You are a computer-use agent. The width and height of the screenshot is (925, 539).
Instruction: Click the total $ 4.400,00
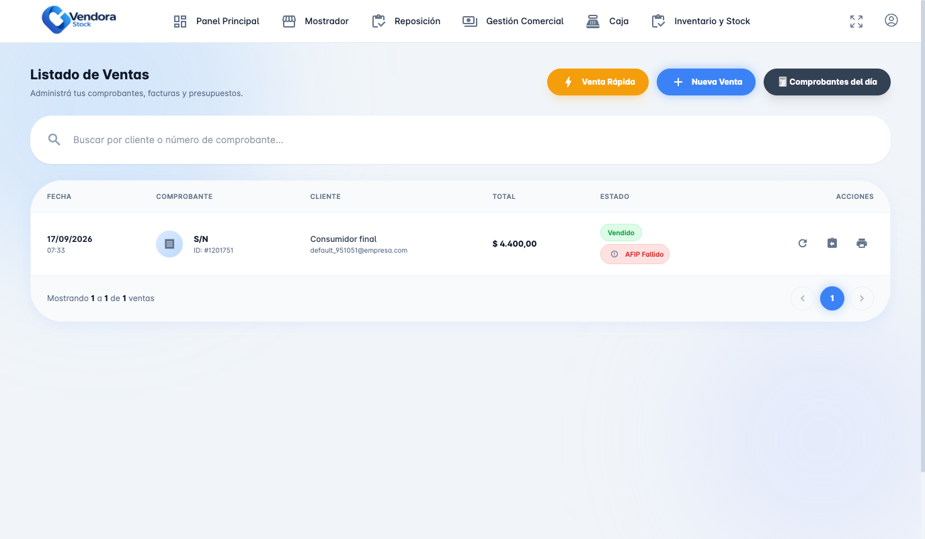pyautogui.click(x=515, y=244)
